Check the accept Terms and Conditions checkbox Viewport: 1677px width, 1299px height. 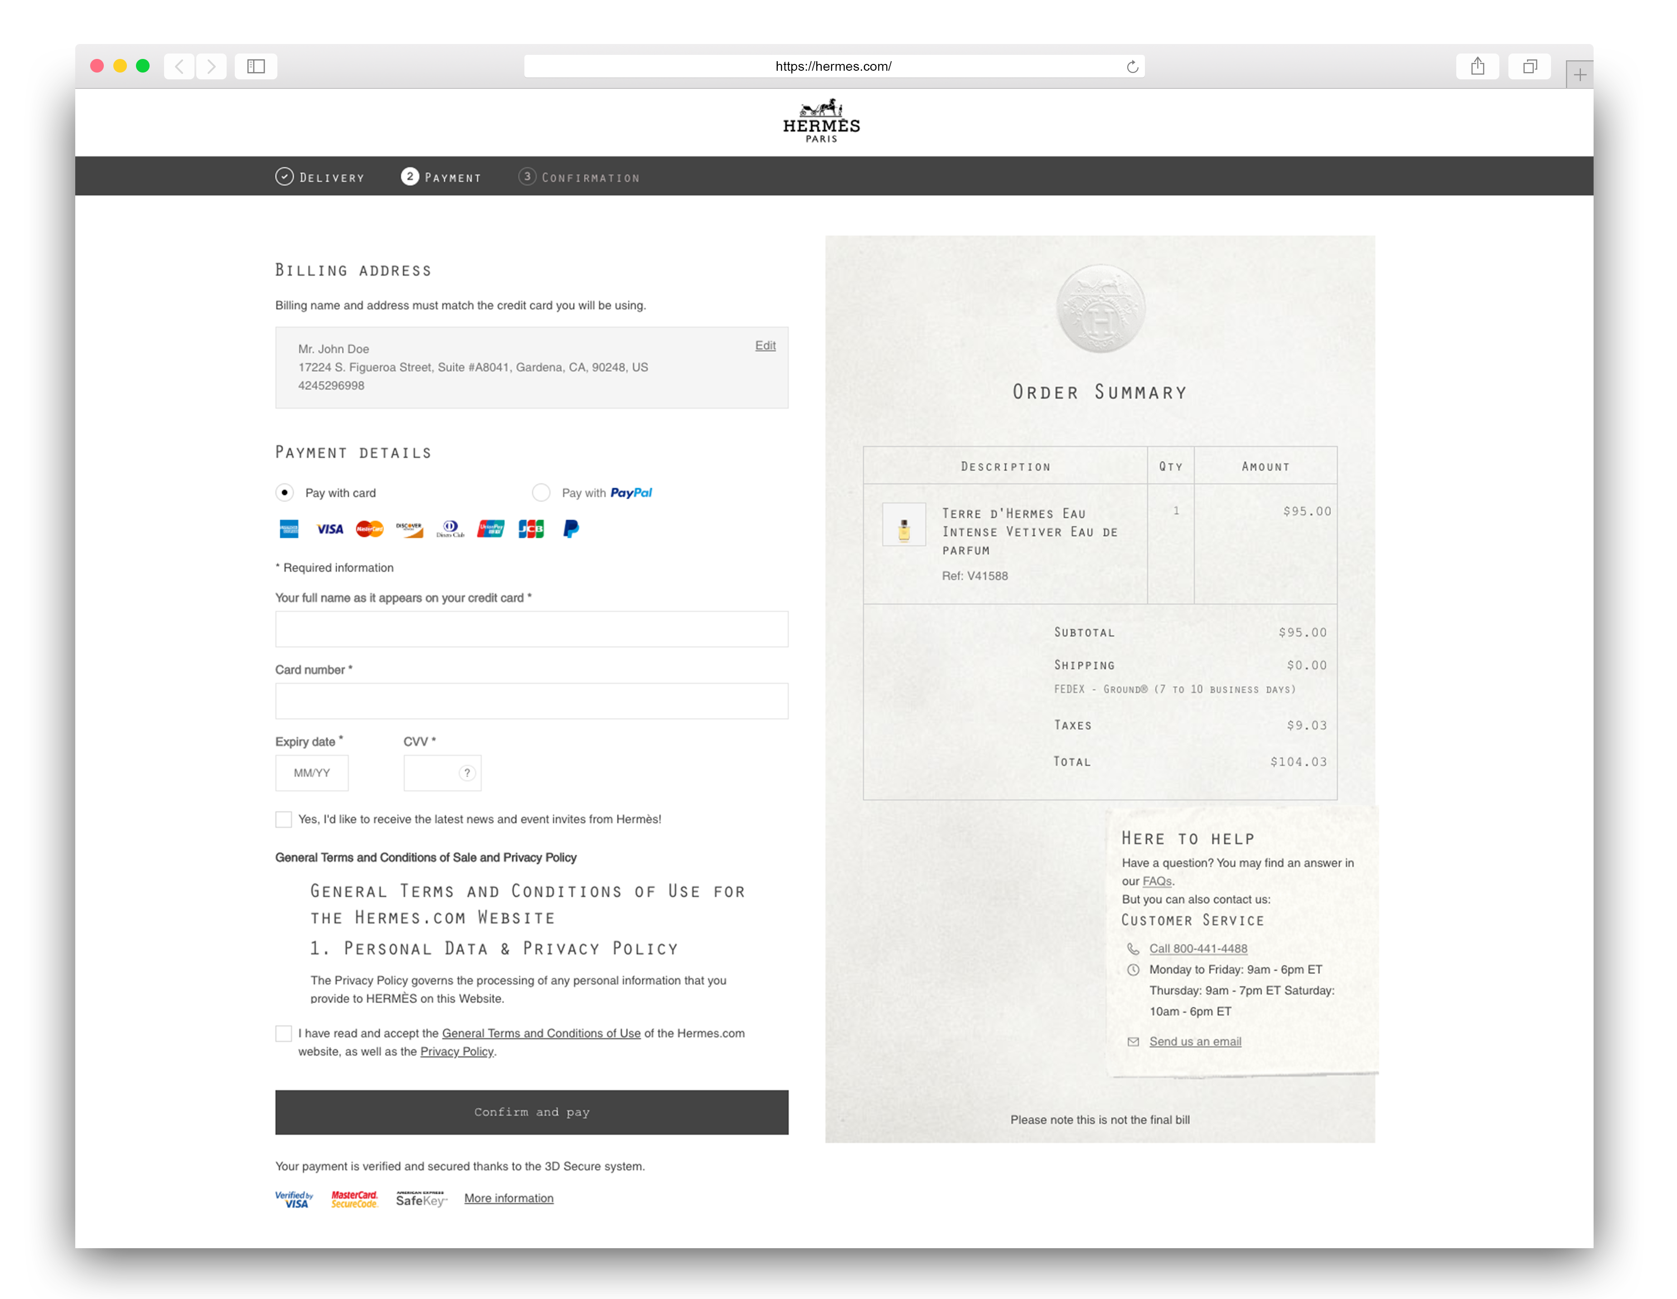[284, 1034]
